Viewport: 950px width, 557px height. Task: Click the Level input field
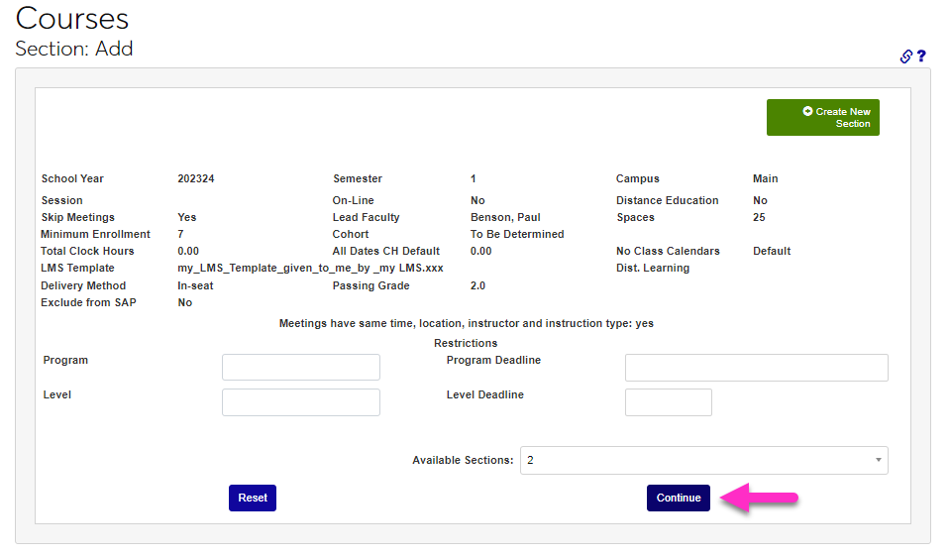(301, 402)
